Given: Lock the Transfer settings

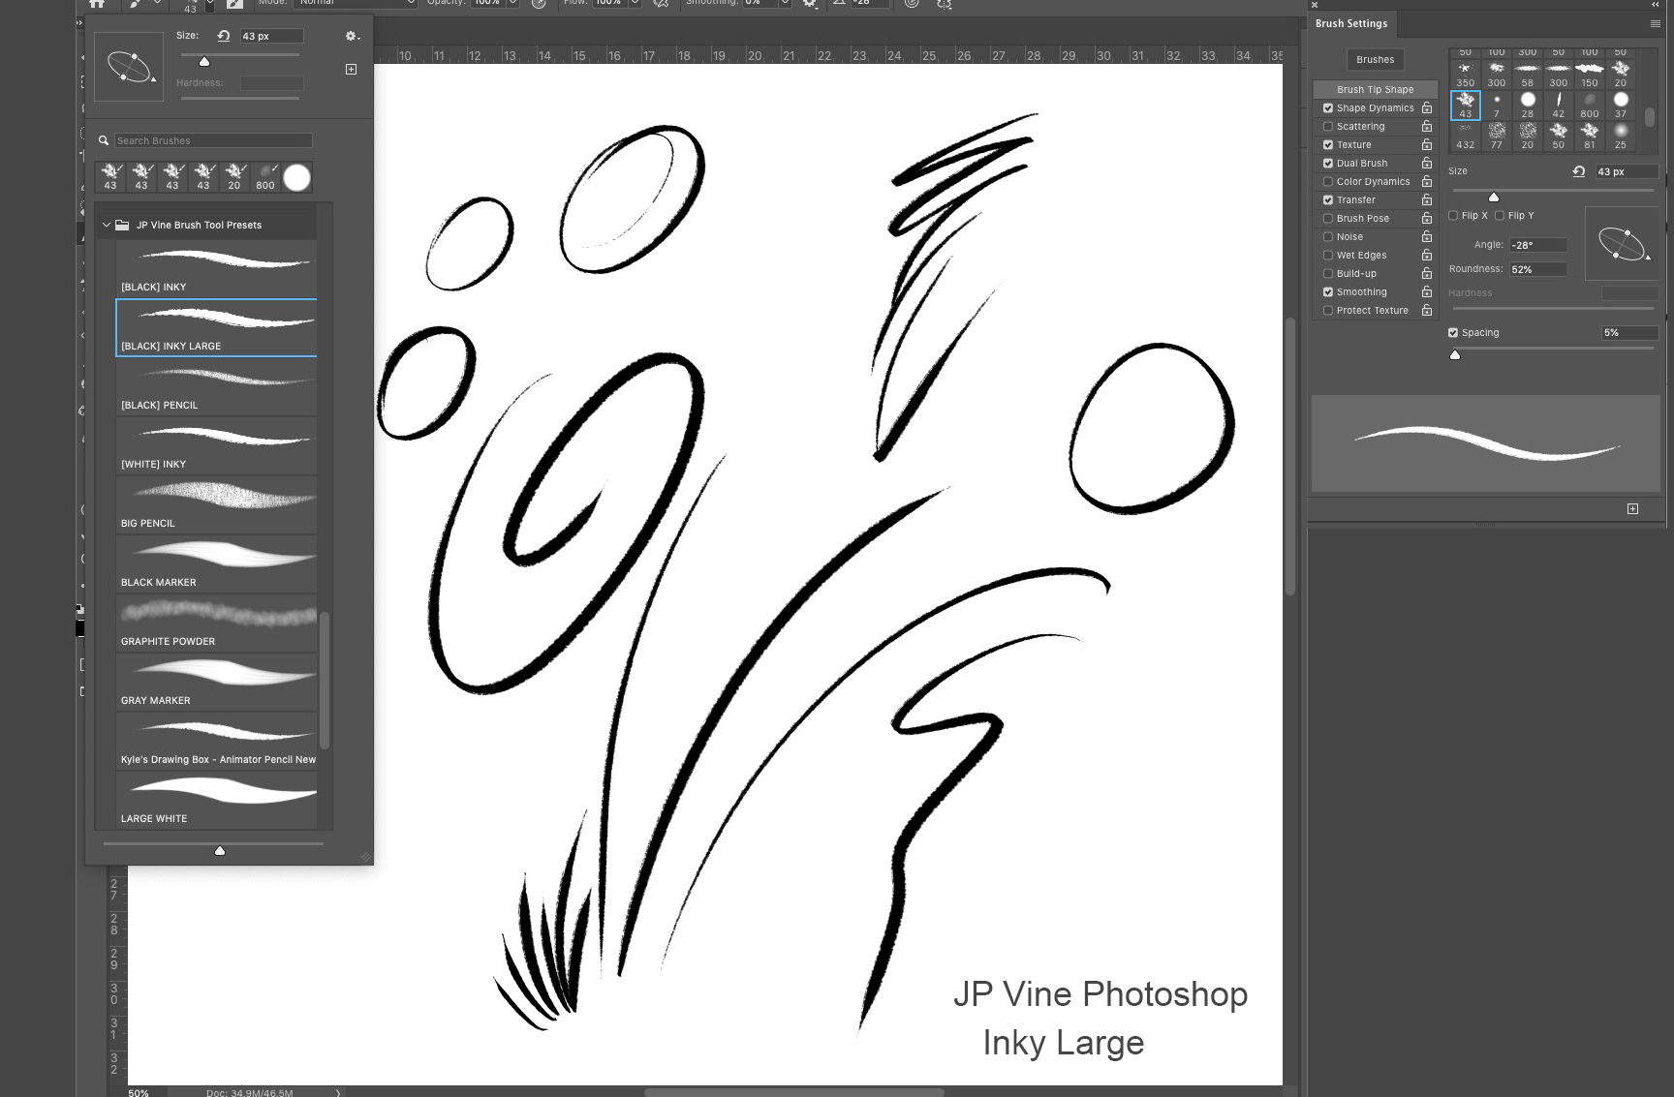Looking at the screenshot, I should 1427,199.
